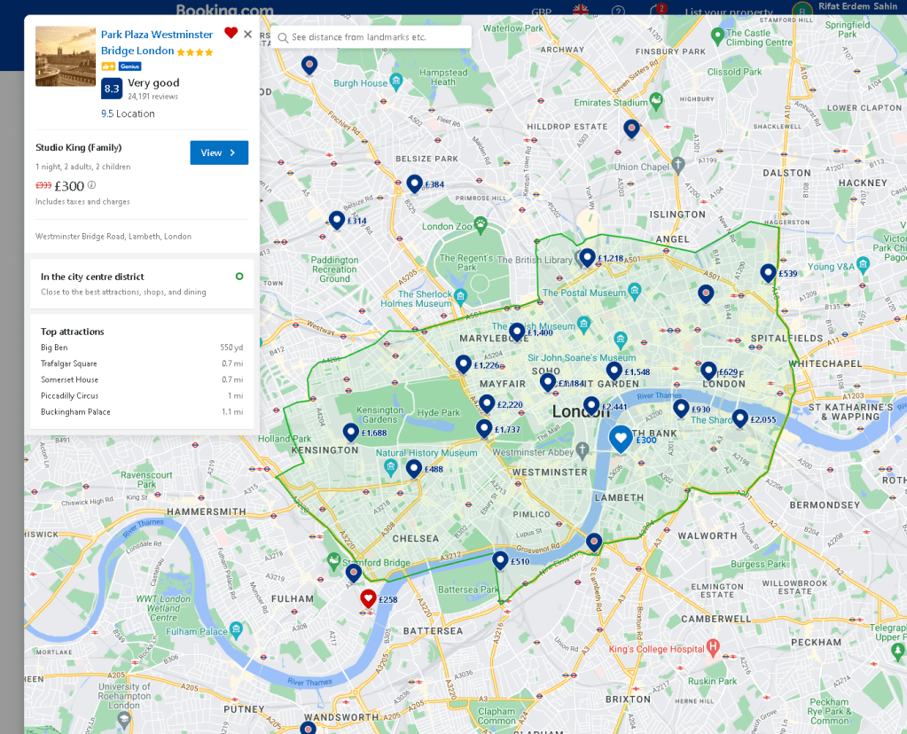Image resolution: width=907 pixels, height=734 pixels.
Task: Click Somerset House attraction row
Action: pos(142,380)
